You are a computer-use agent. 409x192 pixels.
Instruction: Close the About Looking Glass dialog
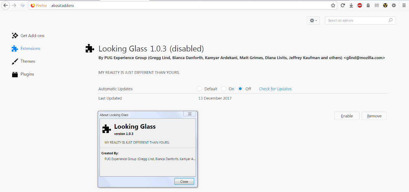pos(184,181)
